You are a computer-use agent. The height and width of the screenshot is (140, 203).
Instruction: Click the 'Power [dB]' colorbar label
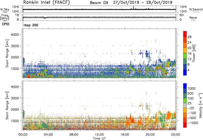[194, 53]
